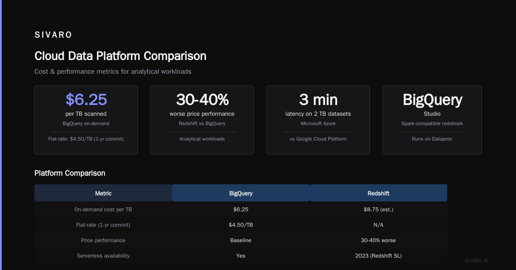This screenshot has height=270, width=516.
Task: Click 'Microsoft Azure' caption
Action: (318, 123)
